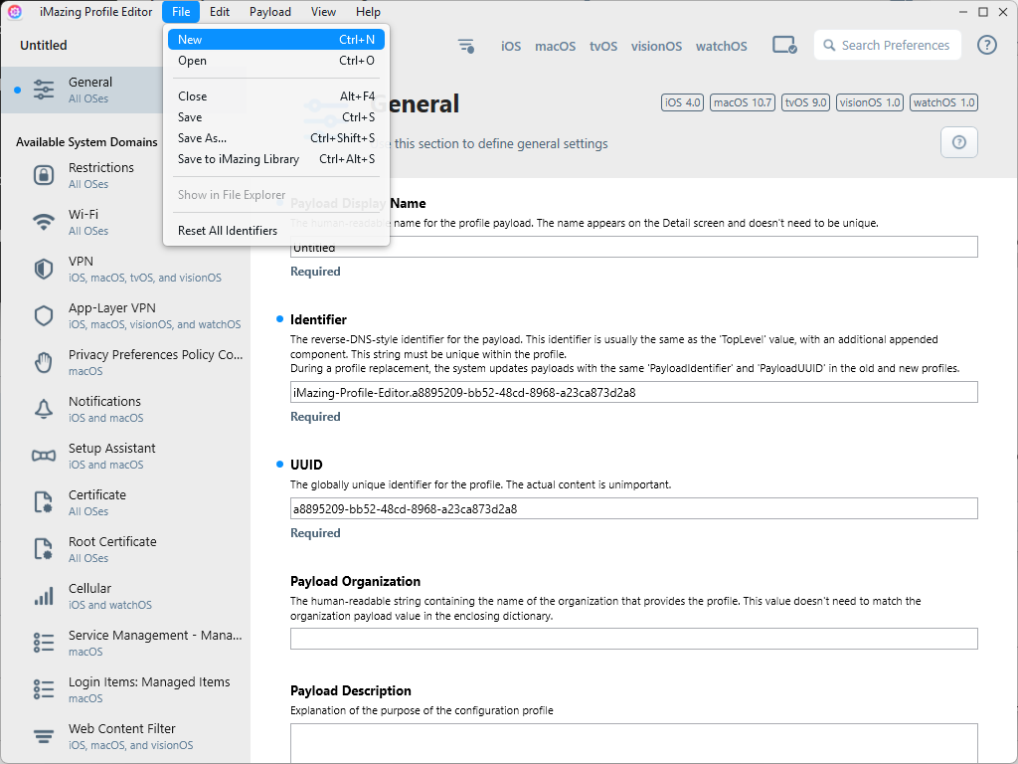Click the Service Management list icon
Screen dimensions: 1018x764
tap(44, 643)
